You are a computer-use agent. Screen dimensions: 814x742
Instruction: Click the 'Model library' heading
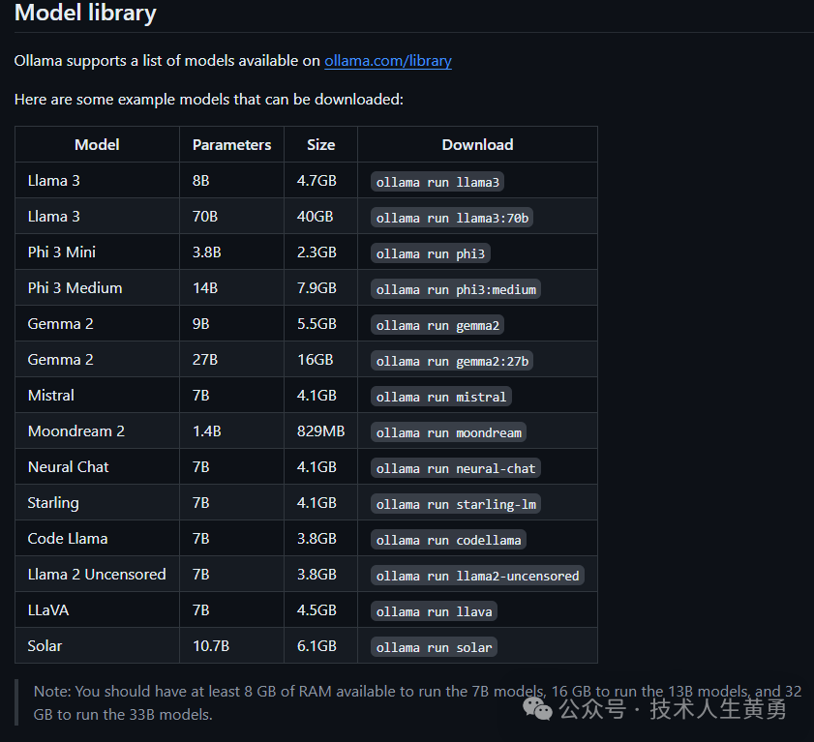[x=85, y=13]
